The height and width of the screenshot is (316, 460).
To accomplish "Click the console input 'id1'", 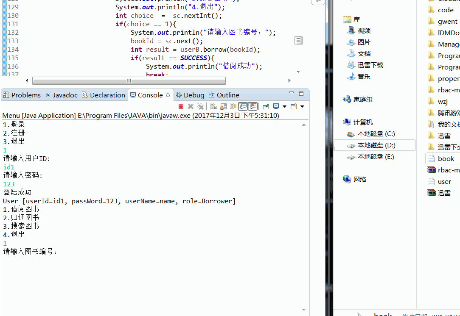I will click(x=9, y=167).
